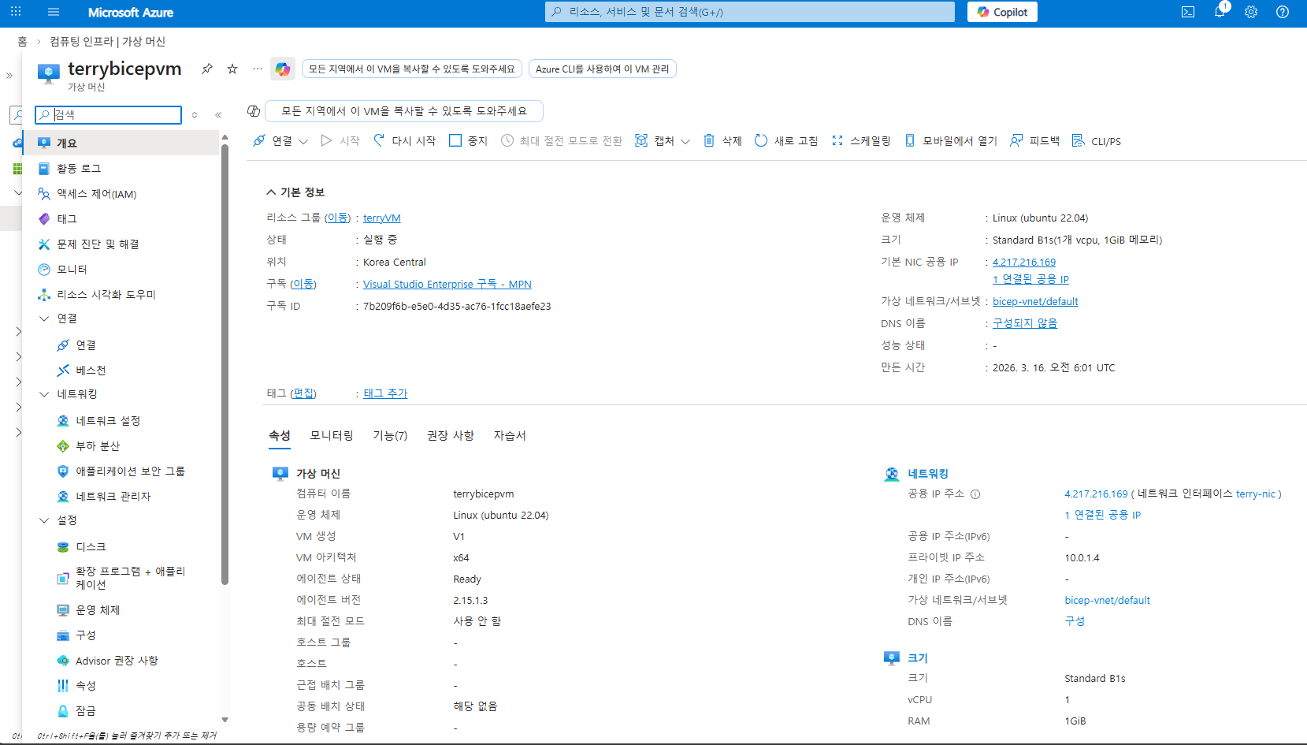Screen dimensions: 1307x745
Task: Open the 태그 menu item
Action: click(x=66, y=218)
